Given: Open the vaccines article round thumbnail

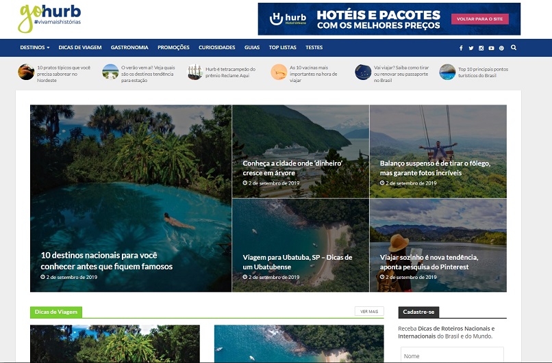Looking at the screenshot, I should (x=279, y=72).
